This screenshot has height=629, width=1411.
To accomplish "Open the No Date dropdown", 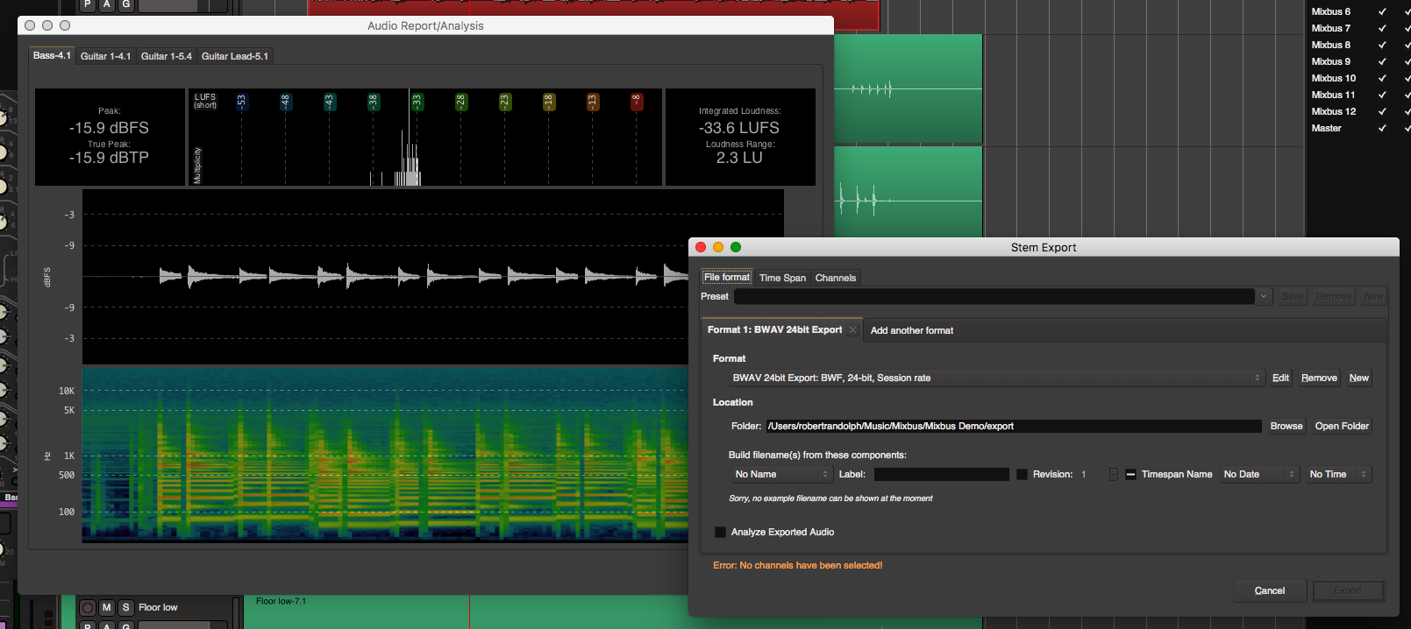I will 1258,474.
